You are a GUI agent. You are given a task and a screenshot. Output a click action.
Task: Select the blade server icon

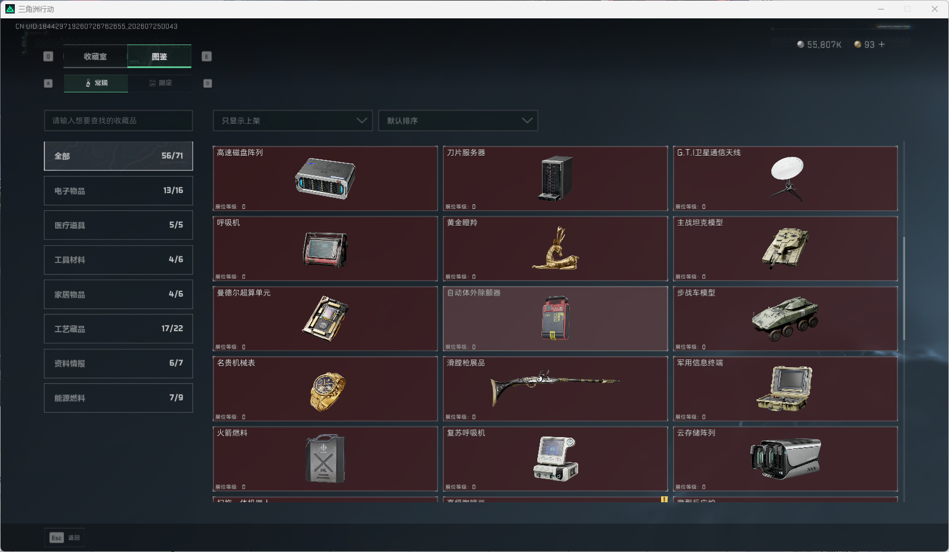(x=555, y=178)
